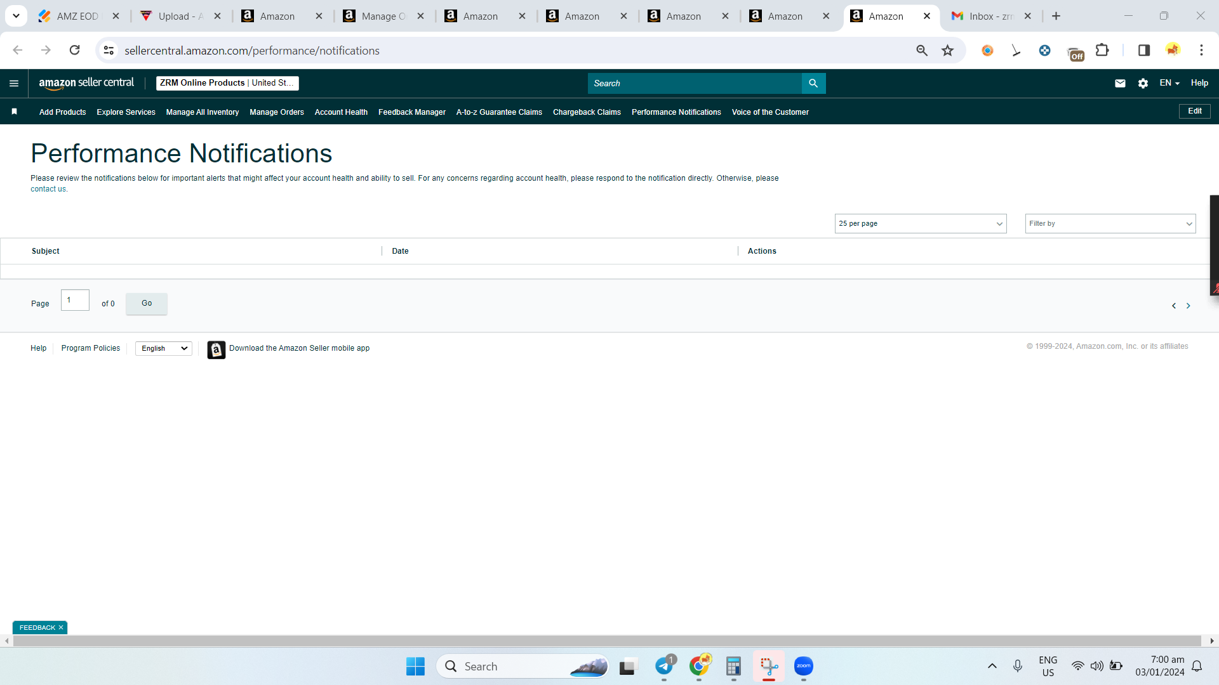Toggle the Chrome side panel
This screenshot has height=685, width=1219.
click(x=1144, y=50)
